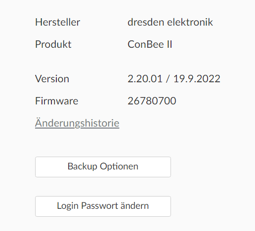Click the version number 2.20.01
The image size is (255, 231).
(145, 79)
